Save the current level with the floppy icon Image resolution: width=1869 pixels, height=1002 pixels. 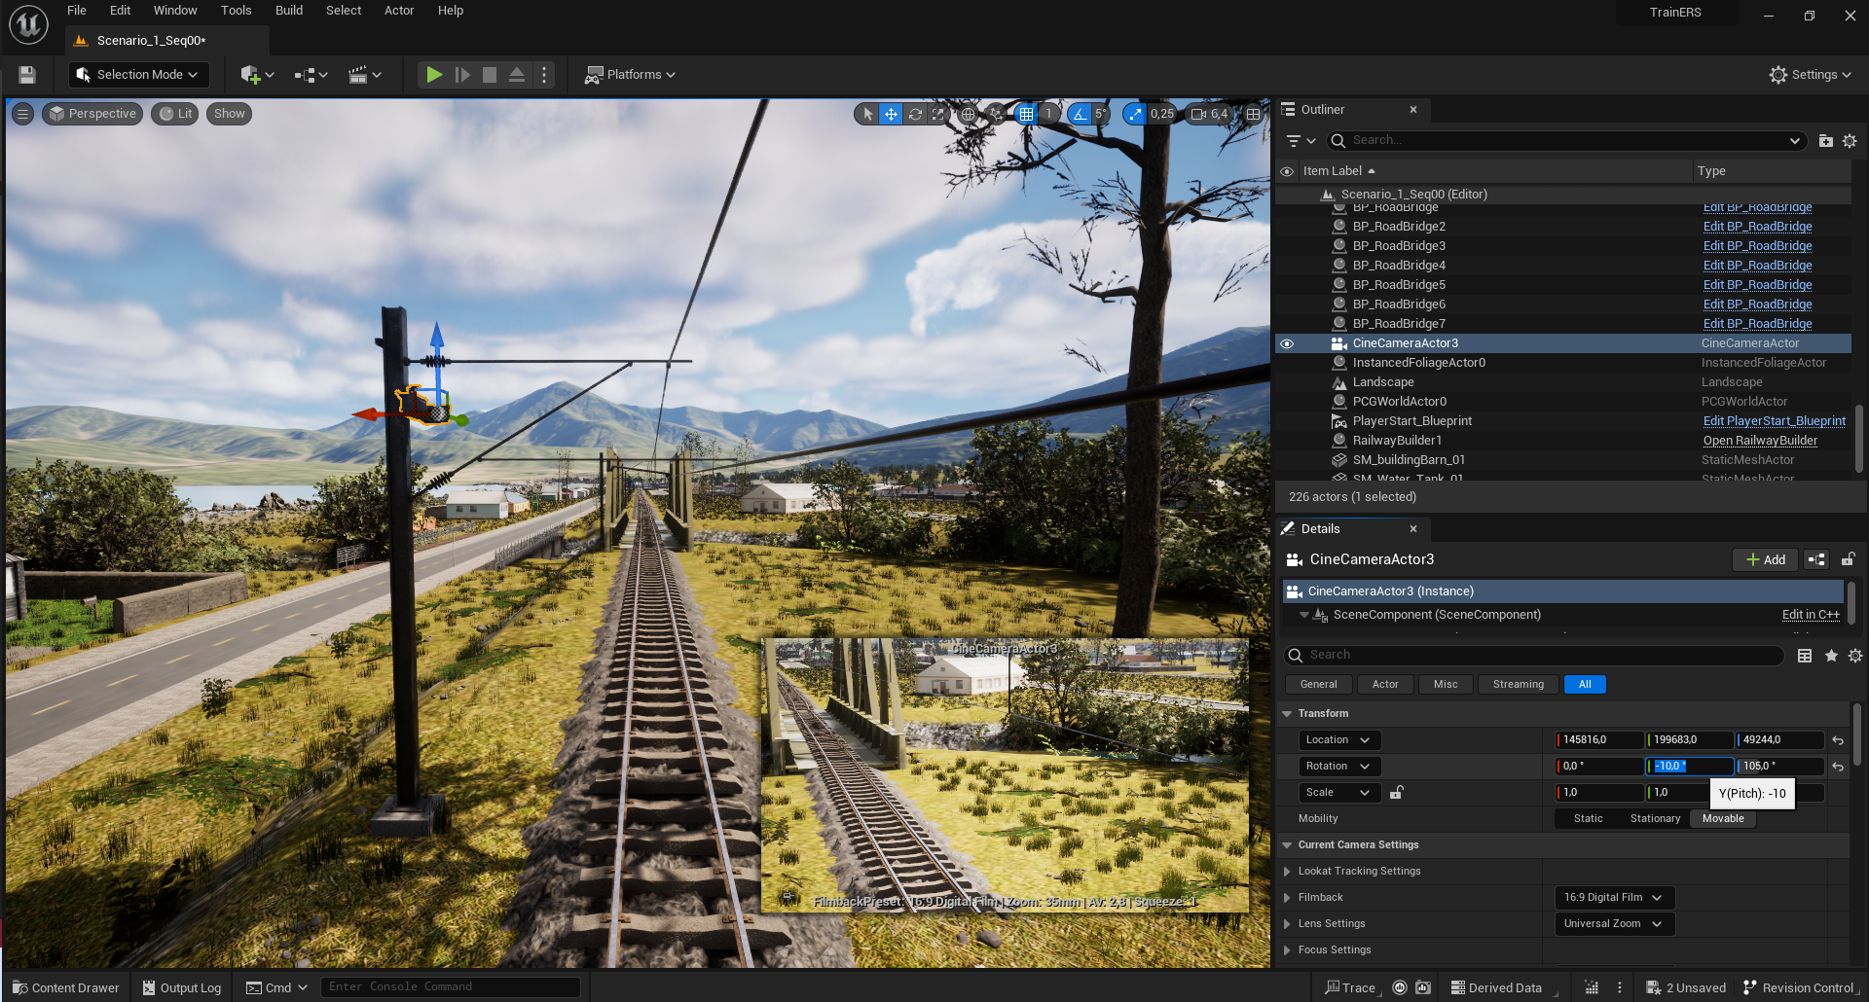point(27,75)
